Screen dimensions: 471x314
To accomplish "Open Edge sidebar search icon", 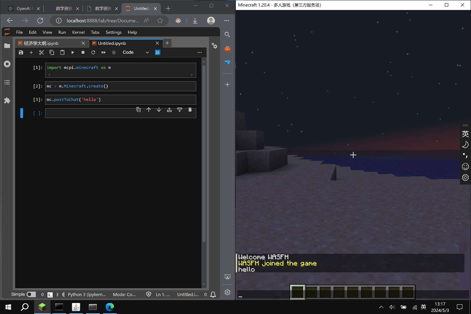I will (227, 34).
